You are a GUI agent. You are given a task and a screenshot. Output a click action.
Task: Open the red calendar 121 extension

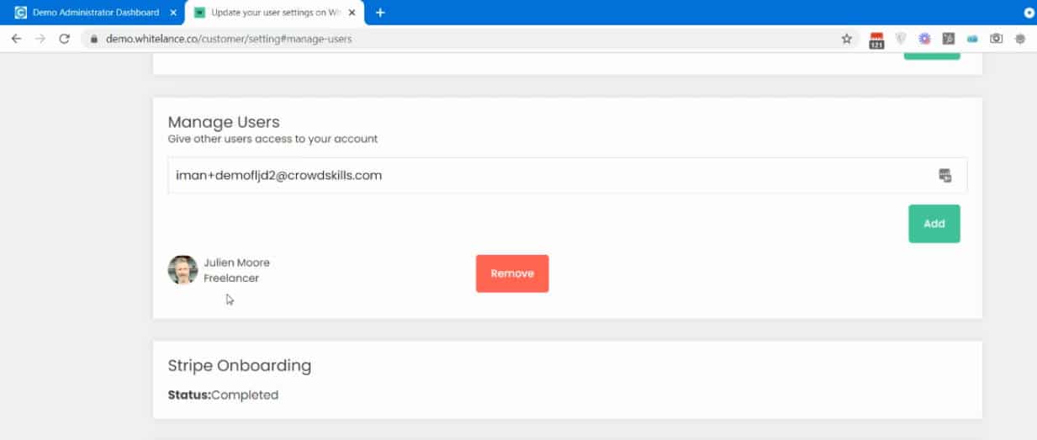tap(876, 40)
